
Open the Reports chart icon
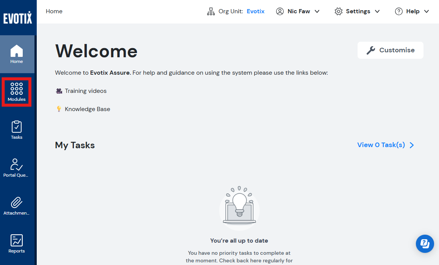(x=17, y=240)
